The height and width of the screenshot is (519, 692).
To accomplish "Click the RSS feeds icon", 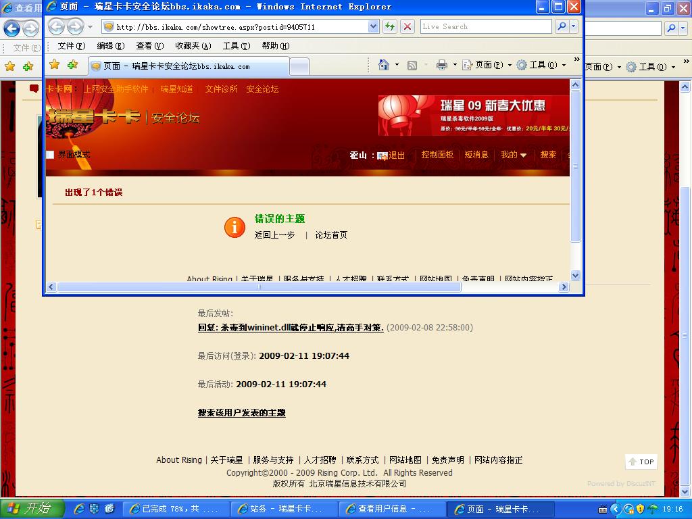I will [x=412, y=66].
